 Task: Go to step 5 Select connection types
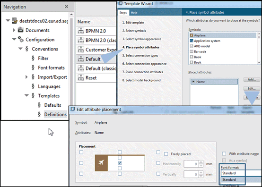140,55
